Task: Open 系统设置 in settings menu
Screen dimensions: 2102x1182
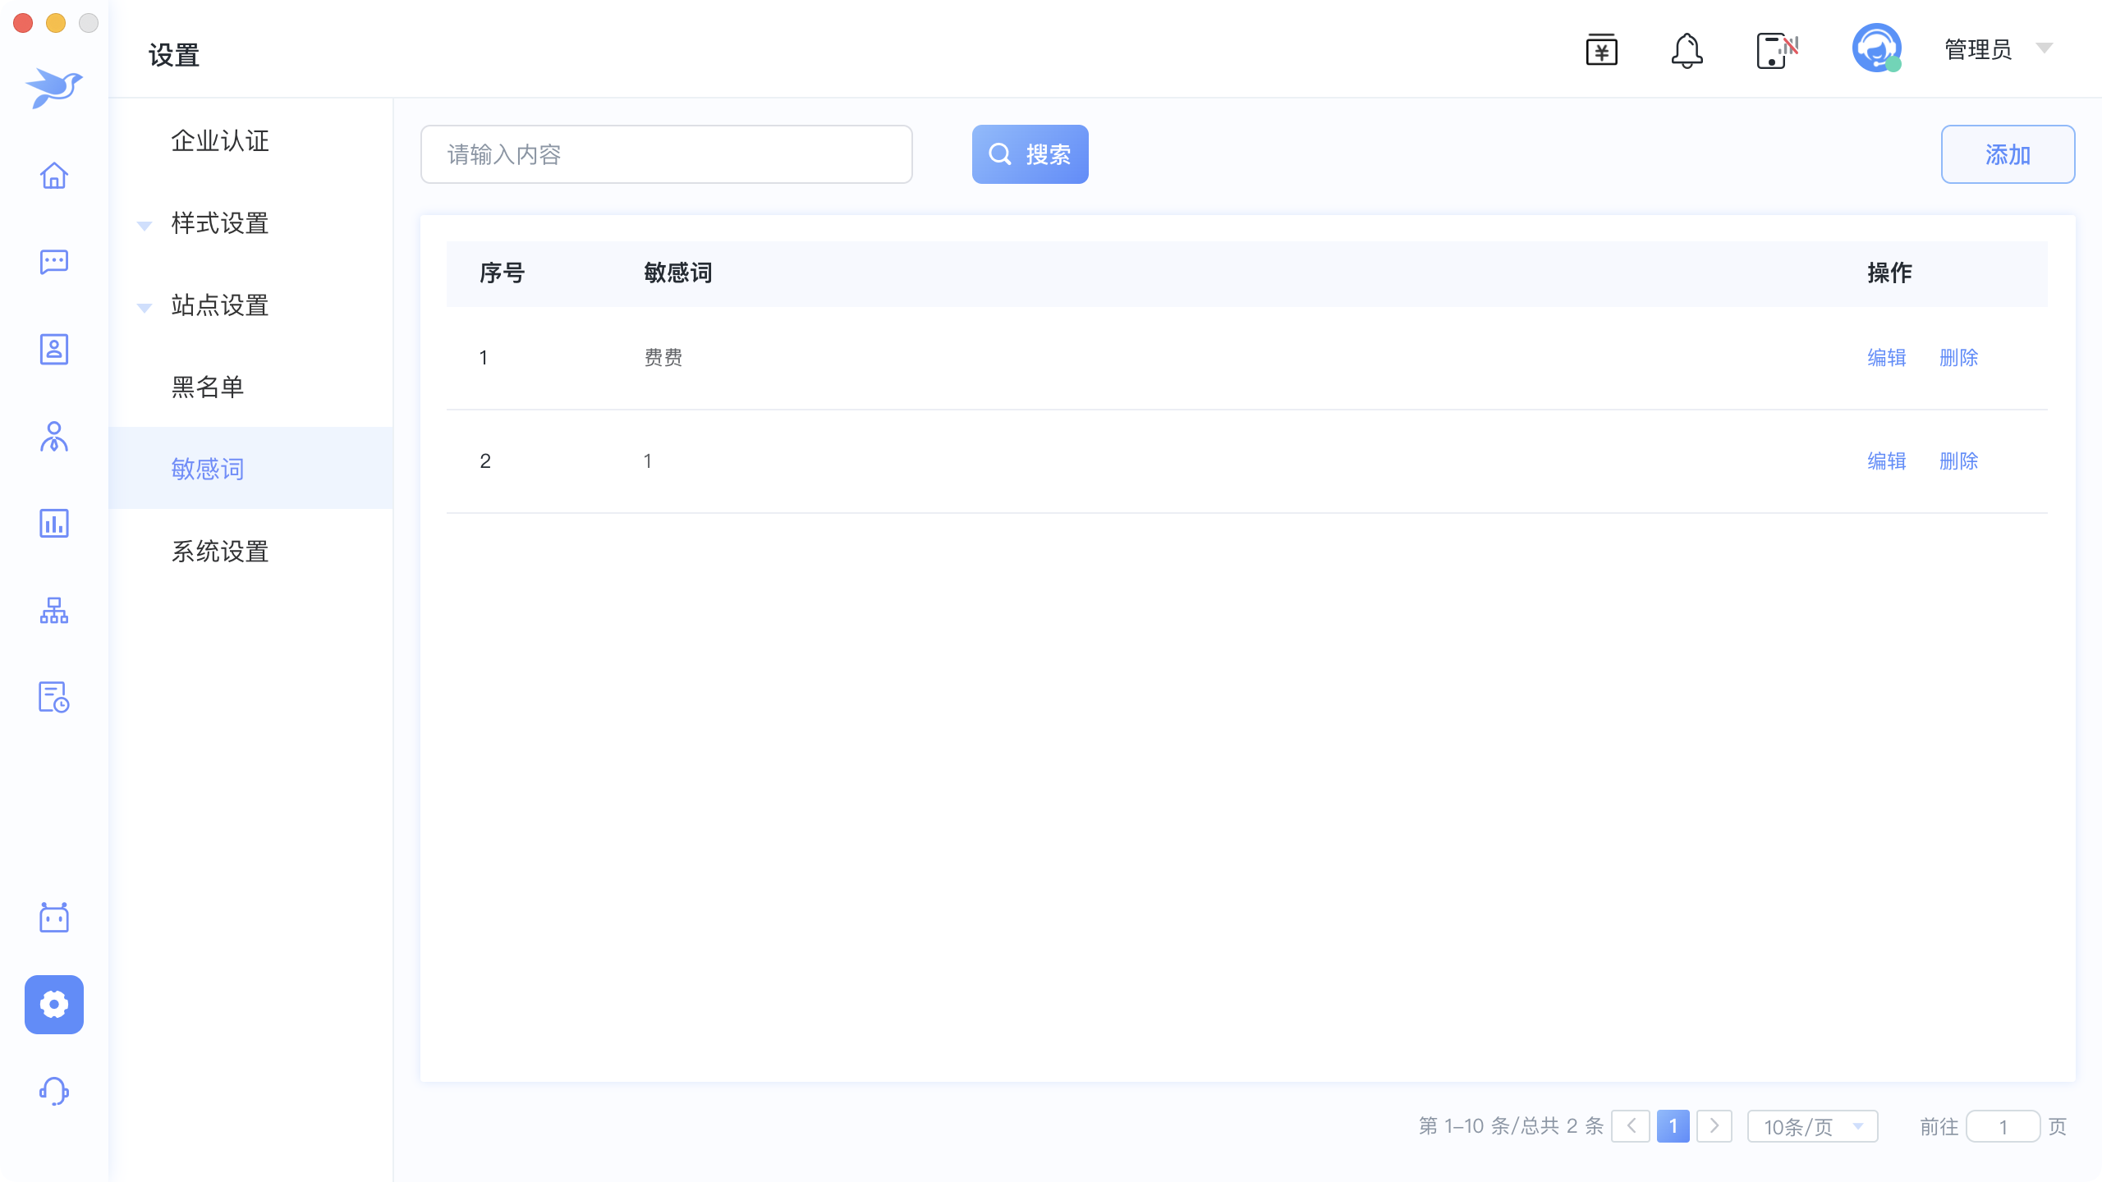Action: pyautogui.click(x=219, y=552)
